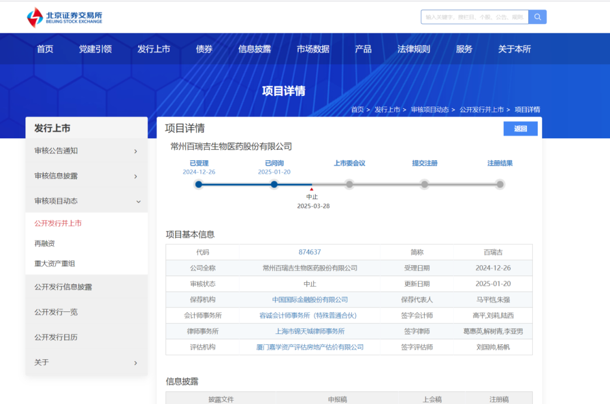Open stock code 874637 link
The image size is (610, 404).
coord(310,252)
